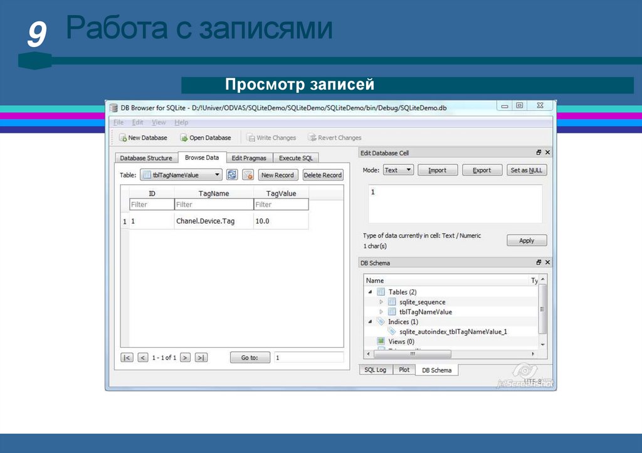Image resolution: width=642 pixels, height=453 pixels.
Task: Go to the first record page
Action: click(x=127, y=358)
